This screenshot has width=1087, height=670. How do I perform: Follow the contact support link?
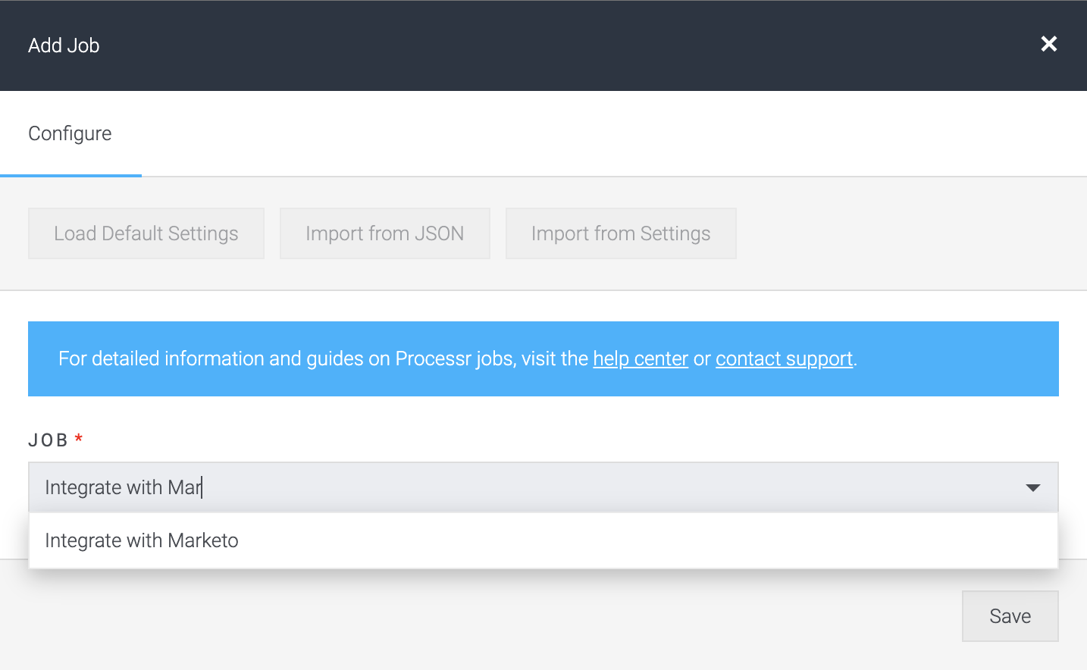(x=784, y=358)
